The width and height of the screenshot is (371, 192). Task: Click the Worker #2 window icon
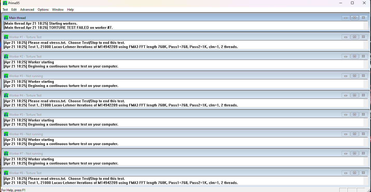[6, 56]
